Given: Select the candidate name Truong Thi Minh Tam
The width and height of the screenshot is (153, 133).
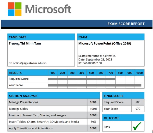Looking at the screenshot, I should click(25, 43).
